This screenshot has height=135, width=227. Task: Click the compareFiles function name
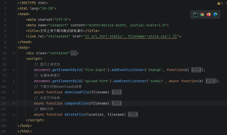tap(77, 104)
